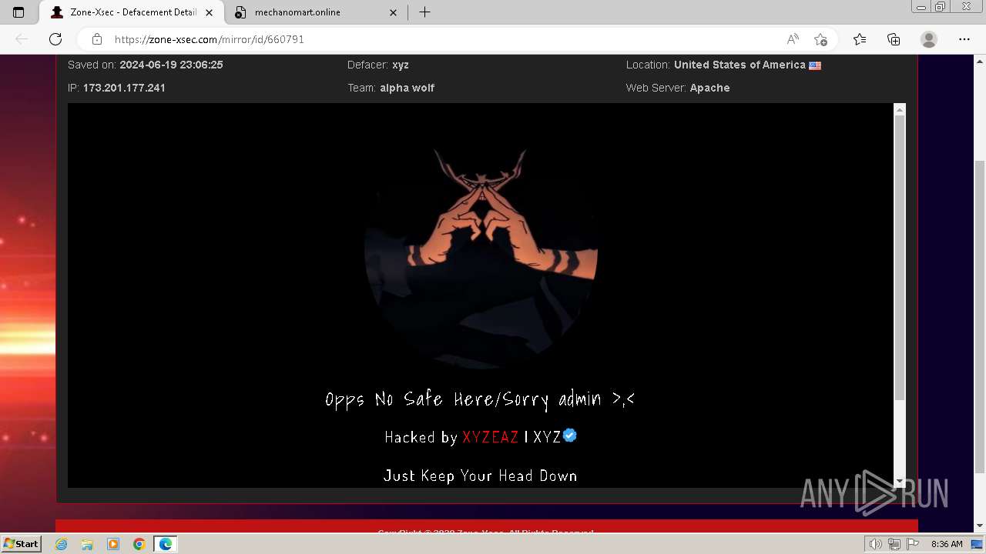Reload the current page
This screenshot has width=986, height=554.
point(55,39)
